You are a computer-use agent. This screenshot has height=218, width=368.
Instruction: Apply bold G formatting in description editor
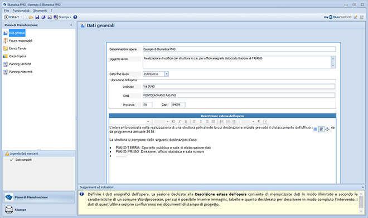click(x=173, y=122)
